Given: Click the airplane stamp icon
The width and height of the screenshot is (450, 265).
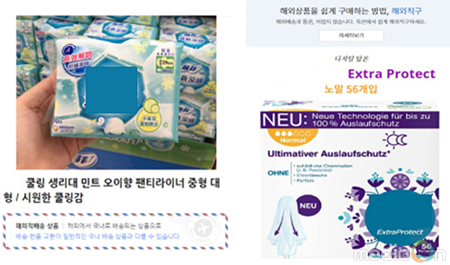Looking at the screenshot, I should click(x=202, y=229).
